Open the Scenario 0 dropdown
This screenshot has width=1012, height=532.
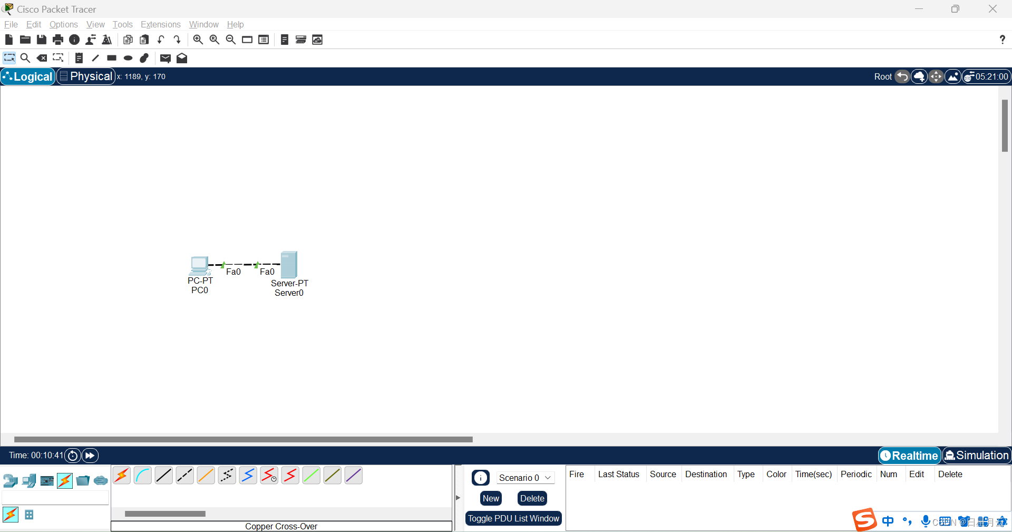point(525,478)
